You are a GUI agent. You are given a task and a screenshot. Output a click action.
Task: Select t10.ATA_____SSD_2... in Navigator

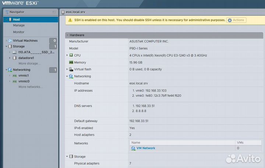coord(36,52)
